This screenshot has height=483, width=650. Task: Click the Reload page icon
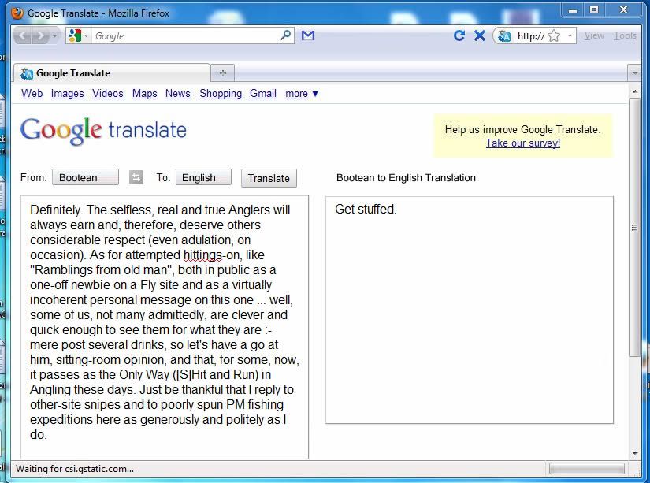pyautogui.click(x=459, y=35)
